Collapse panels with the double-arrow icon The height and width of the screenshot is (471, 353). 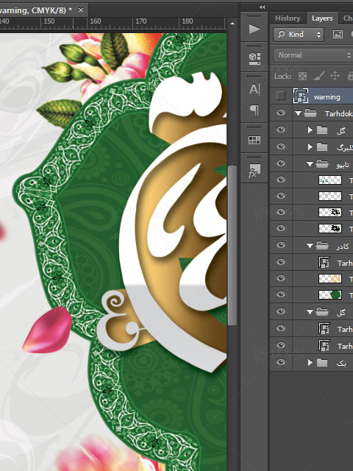click(263, 7)
